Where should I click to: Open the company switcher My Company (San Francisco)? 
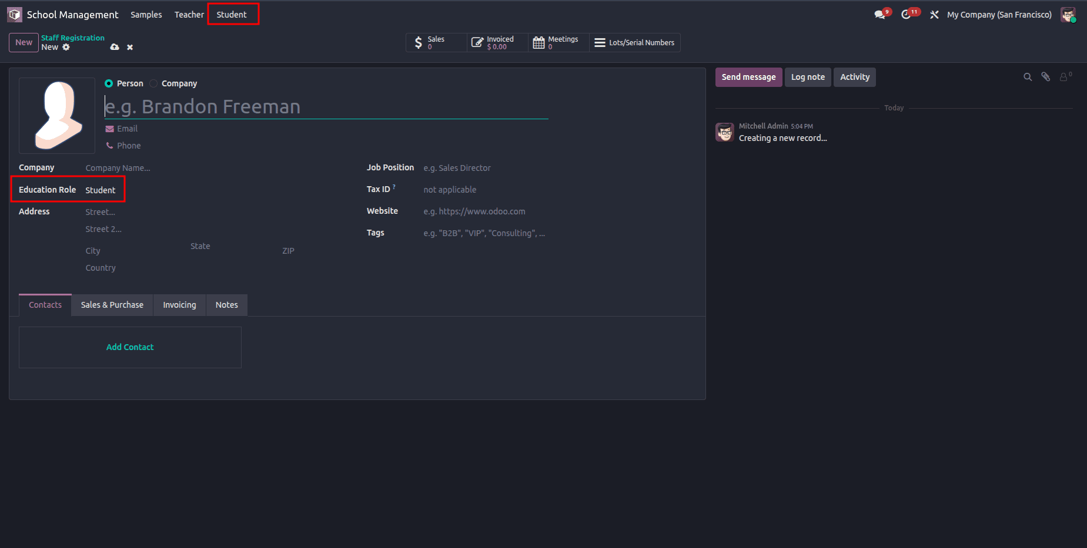[999, 15]
